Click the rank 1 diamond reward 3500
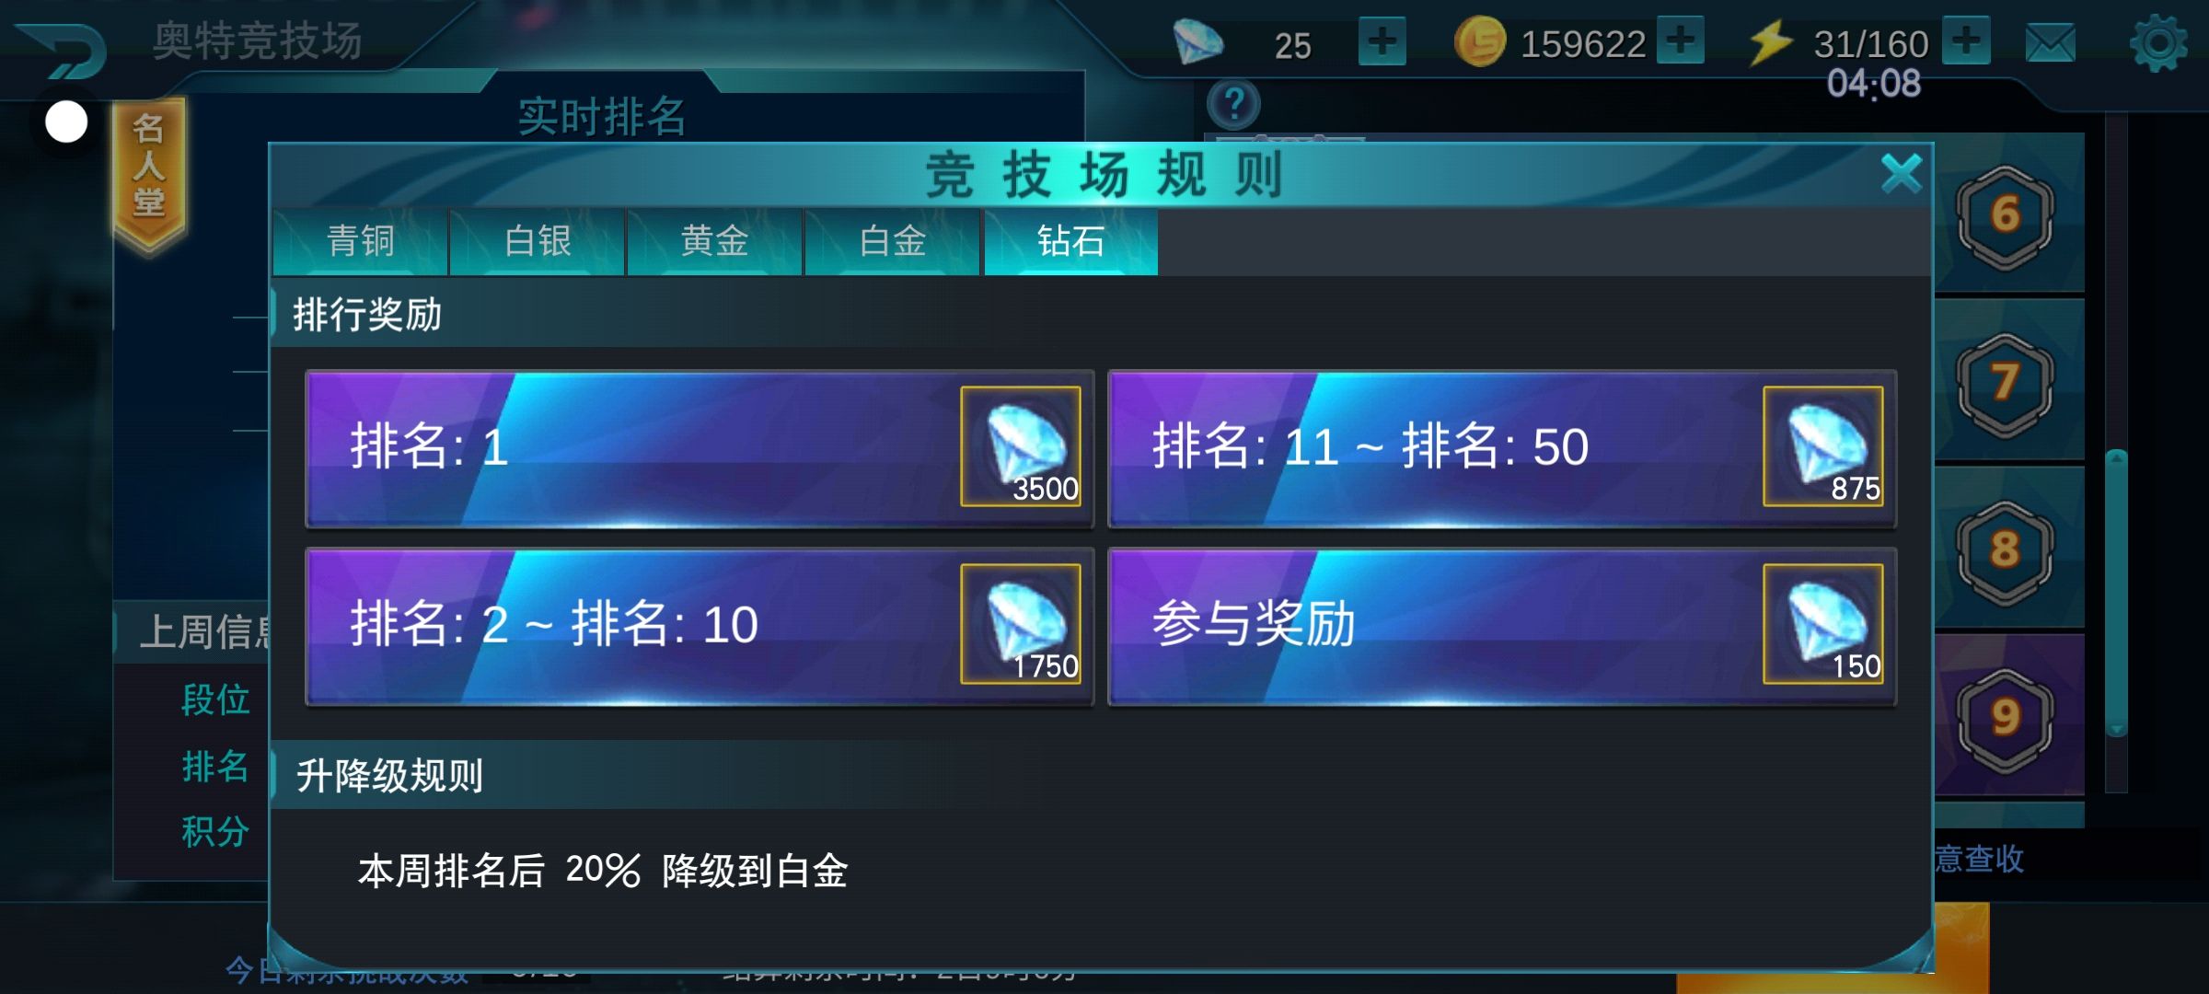Viewport: 2209px width, 994px height. point(1021,446)
